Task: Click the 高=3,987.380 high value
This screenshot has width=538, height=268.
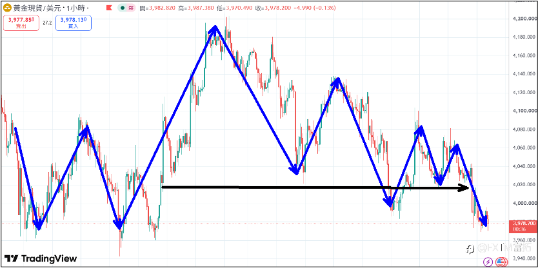Action: (197, 8)
